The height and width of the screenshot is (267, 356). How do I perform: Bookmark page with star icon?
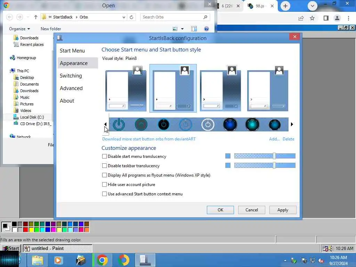click(313, 18)
